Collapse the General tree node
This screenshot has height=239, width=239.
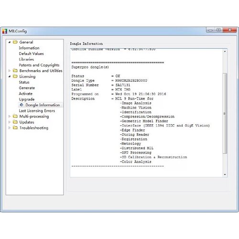10,42
